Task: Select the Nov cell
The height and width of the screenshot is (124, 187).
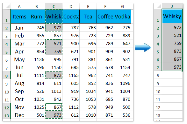Action: [19, 107]
